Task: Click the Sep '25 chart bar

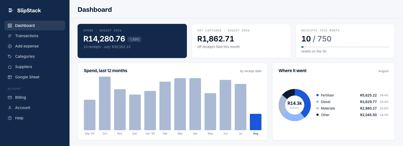Action: pyautogui.click(x=90, y=115)
